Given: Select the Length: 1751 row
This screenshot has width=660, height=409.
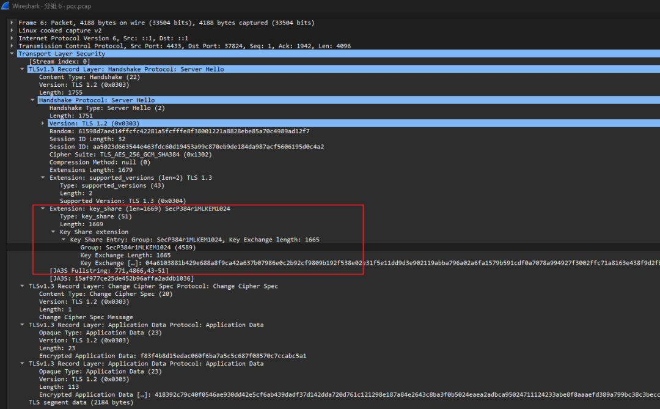Looking at the screenshot, I should (x=71, y=116).
